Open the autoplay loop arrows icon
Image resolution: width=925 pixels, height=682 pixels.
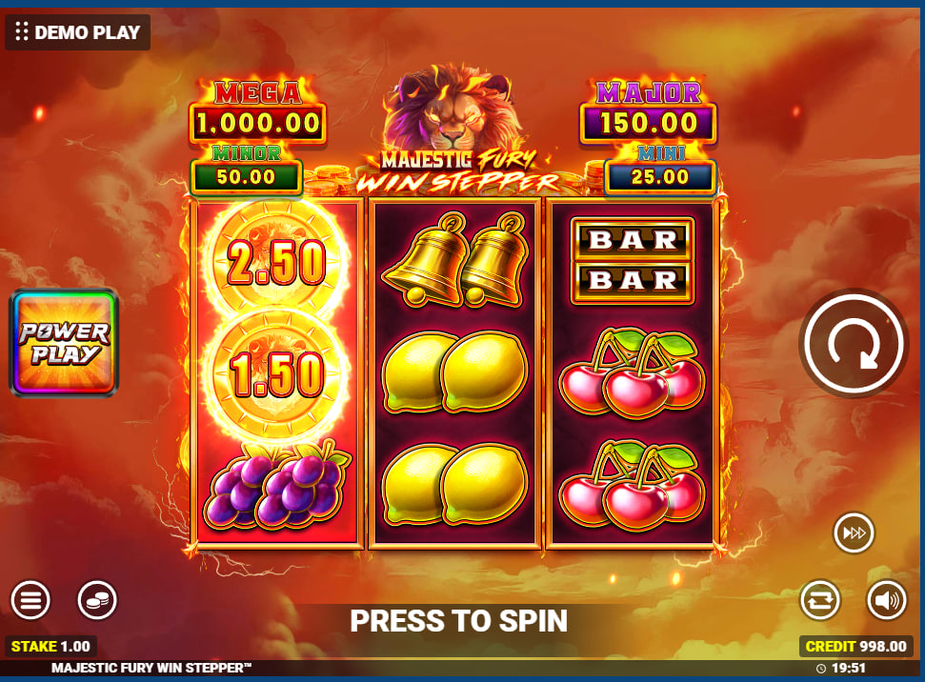tap(820, 600)
